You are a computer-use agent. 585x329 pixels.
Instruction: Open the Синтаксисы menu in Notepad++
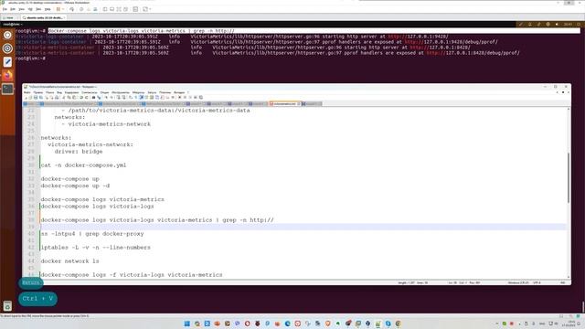coord(90,92)
